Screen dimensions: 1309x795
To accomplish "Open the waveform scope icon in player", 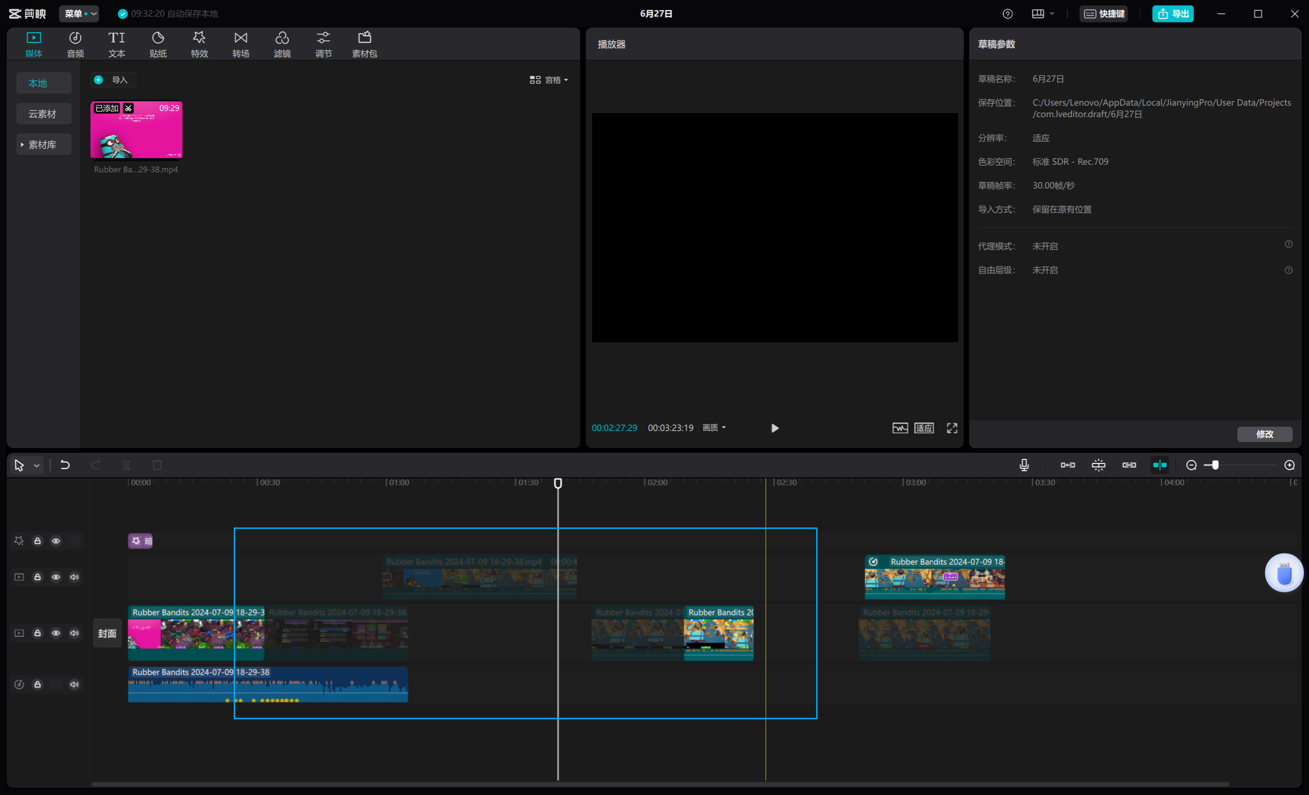I will [x=900, y=428].
